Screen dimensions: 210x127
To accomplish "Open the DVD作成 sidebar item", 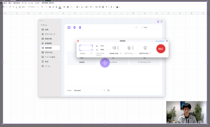I will point(50,52).
